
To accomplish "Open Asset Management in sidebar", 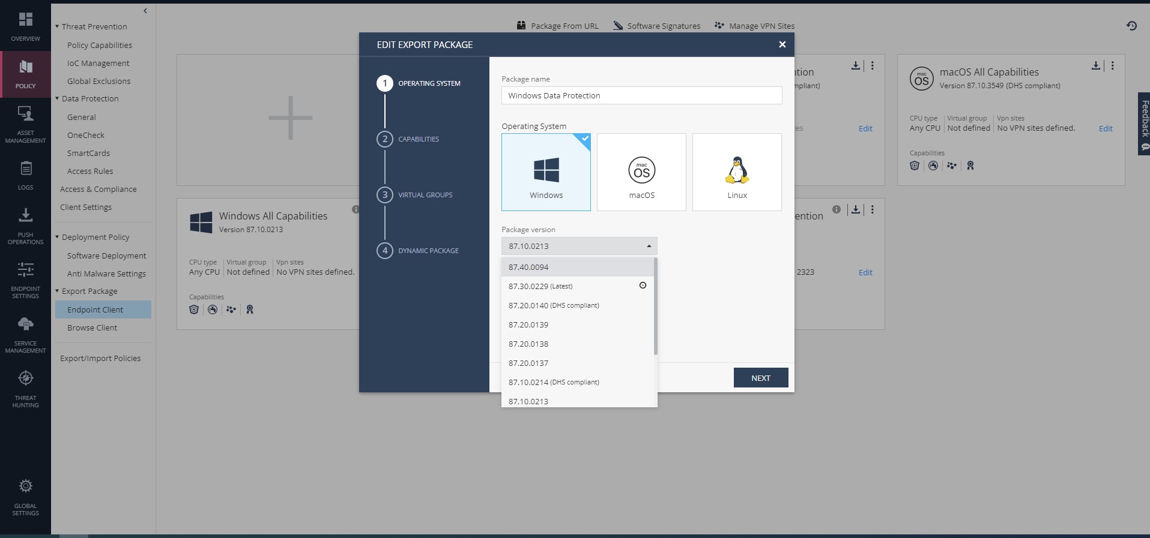I will 25,125.
